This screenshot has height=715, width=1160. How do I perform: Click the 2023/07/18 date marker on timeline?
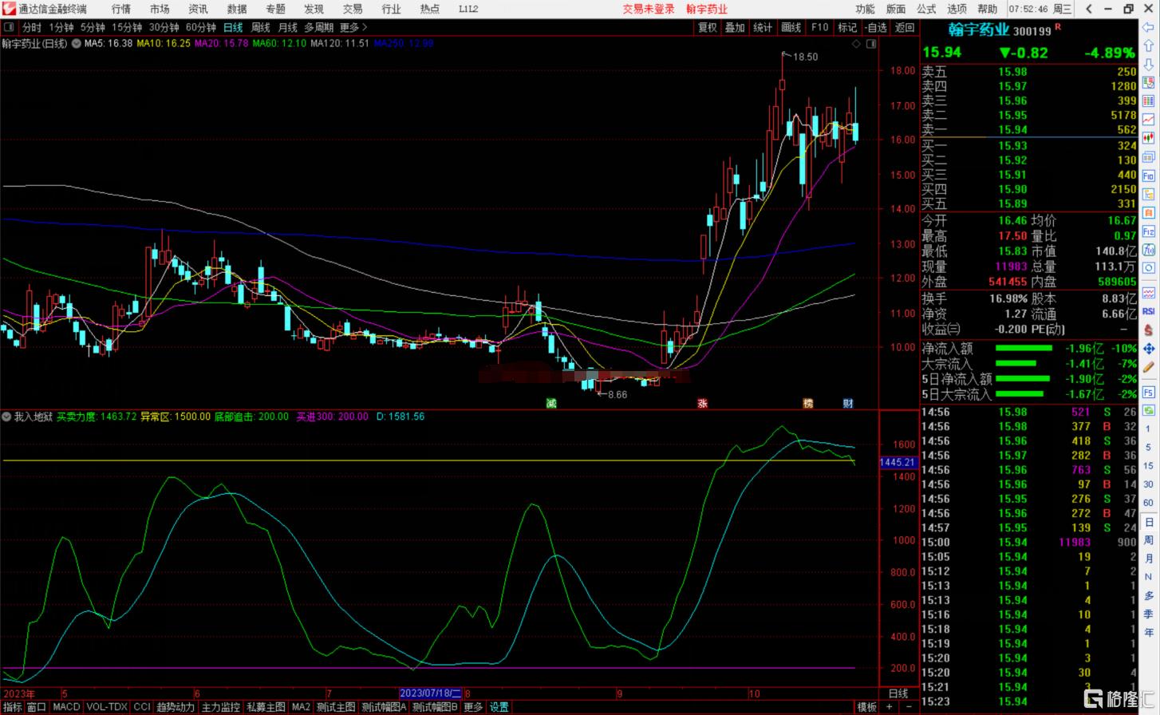click(x=430, y=693)
